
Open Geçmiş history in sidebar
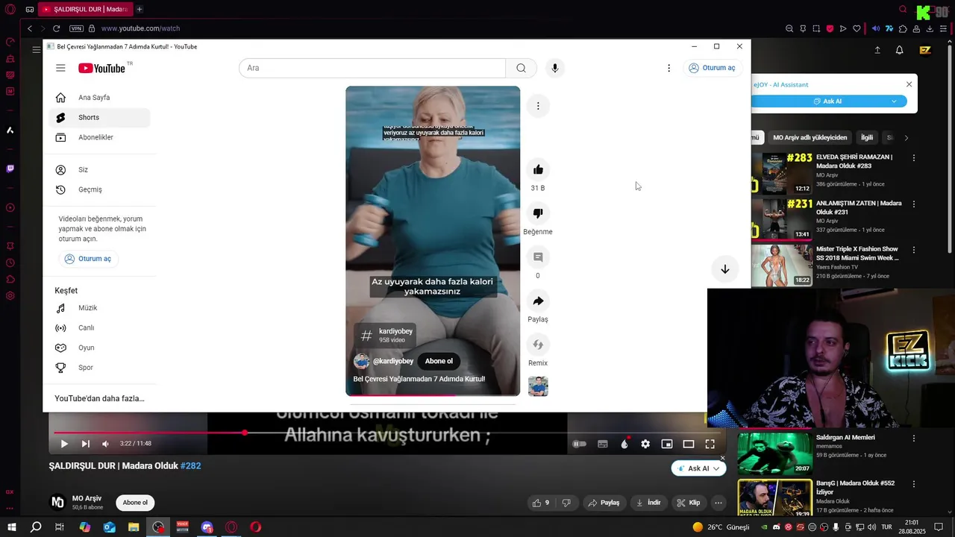99,189
